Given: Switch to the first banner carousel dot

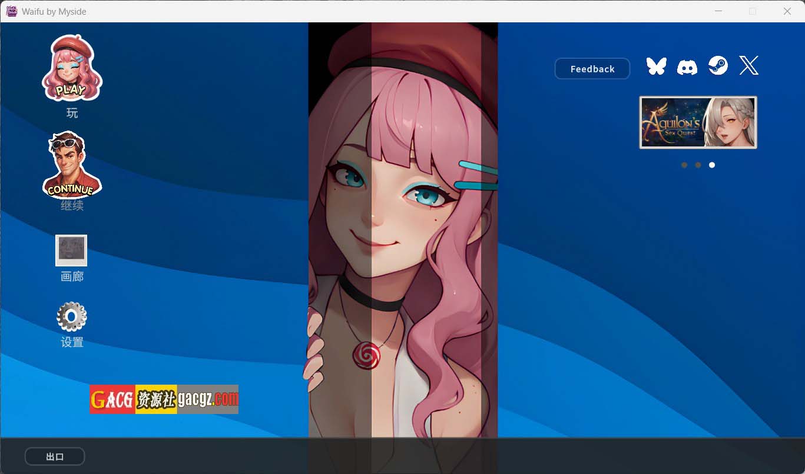Looking at the screenshot, I should point(684,165).
